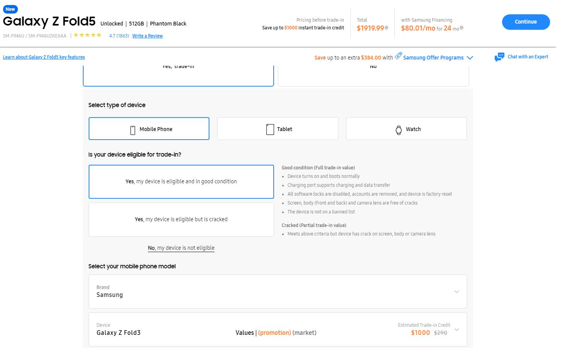Screen dimensions: 576x348
Task: Click the Cracked (Partial trade-in value) heading
Action: coord(314,225)
